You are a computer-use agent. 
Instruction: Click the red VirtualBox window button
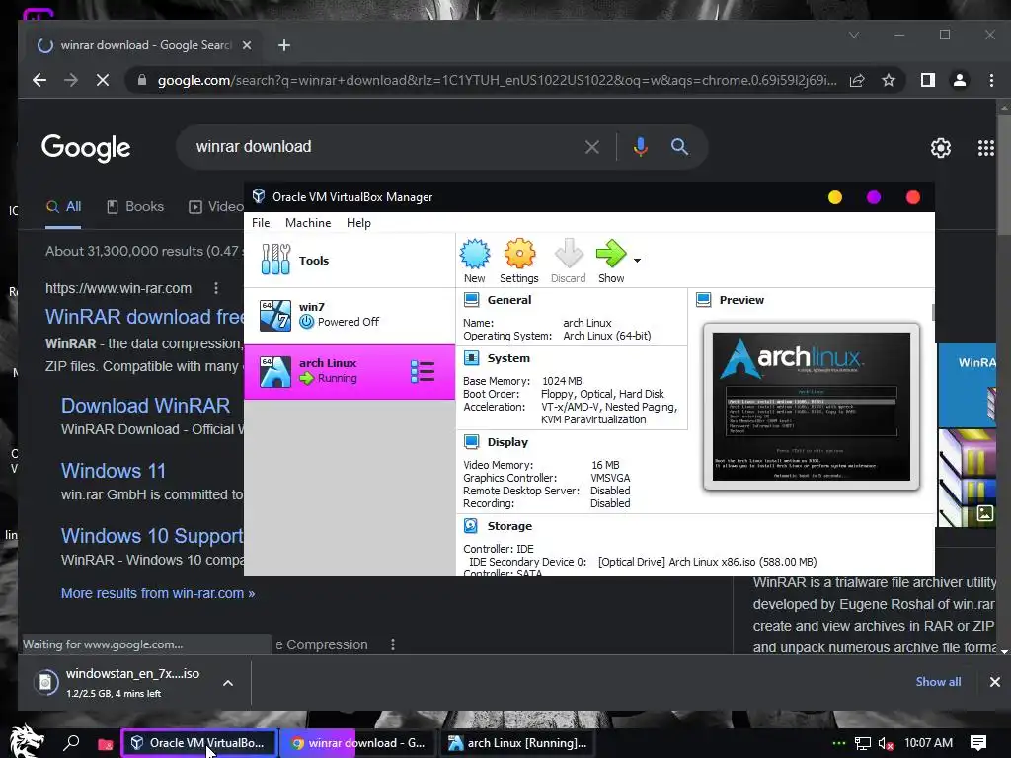click(913, 197)
